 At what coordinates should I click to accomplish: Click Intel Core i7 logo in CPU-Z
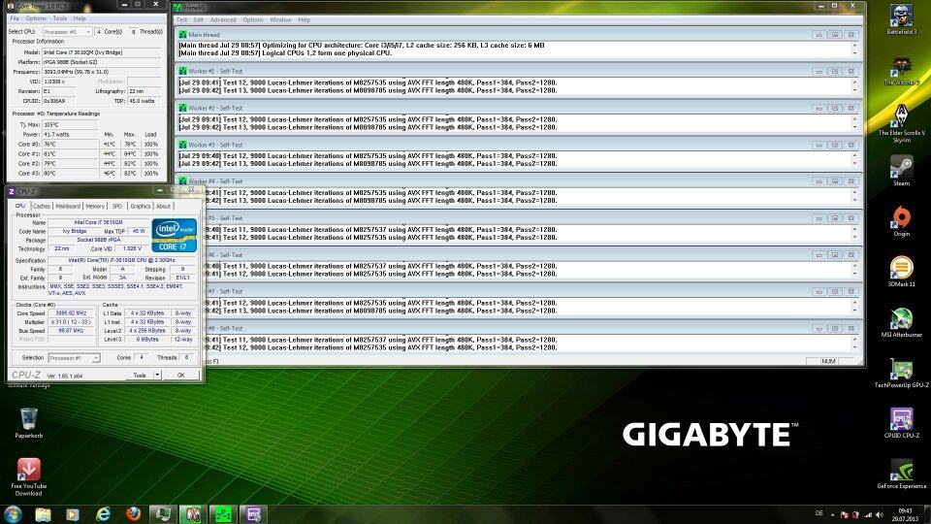[x=174, y=235]
